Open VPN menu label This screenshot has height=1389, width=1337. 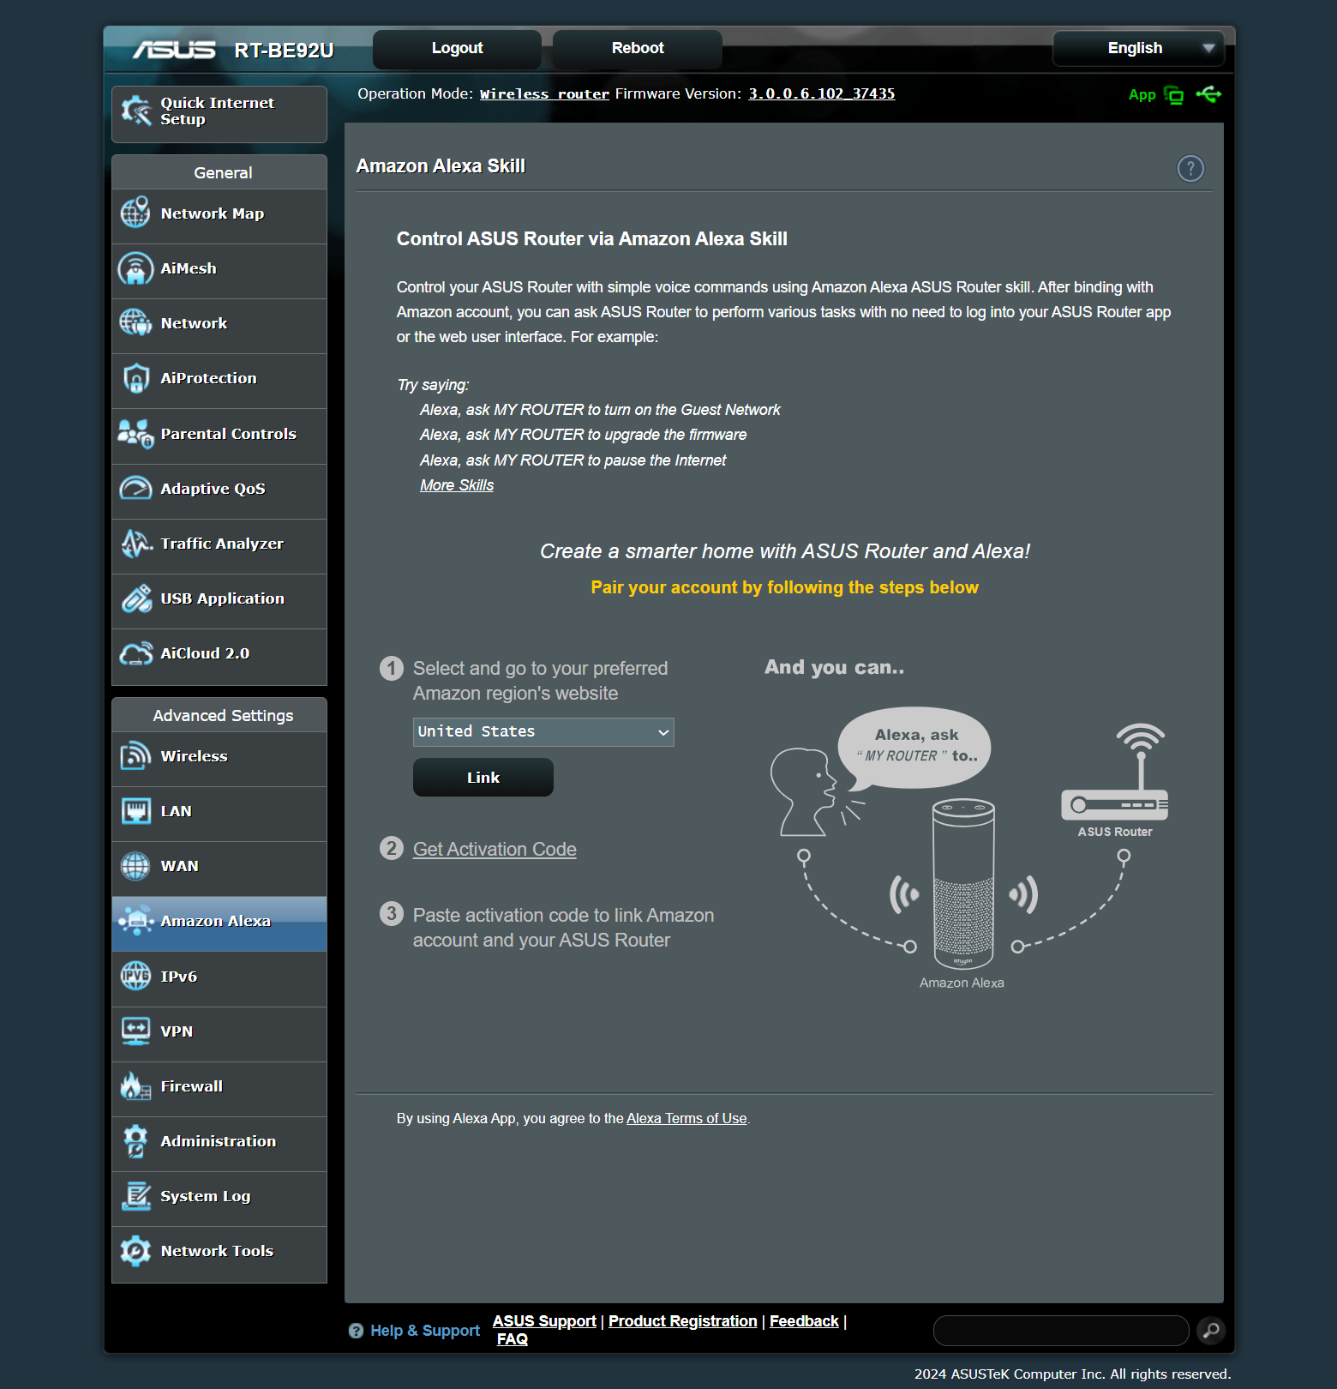click(x=177, y=1031)
